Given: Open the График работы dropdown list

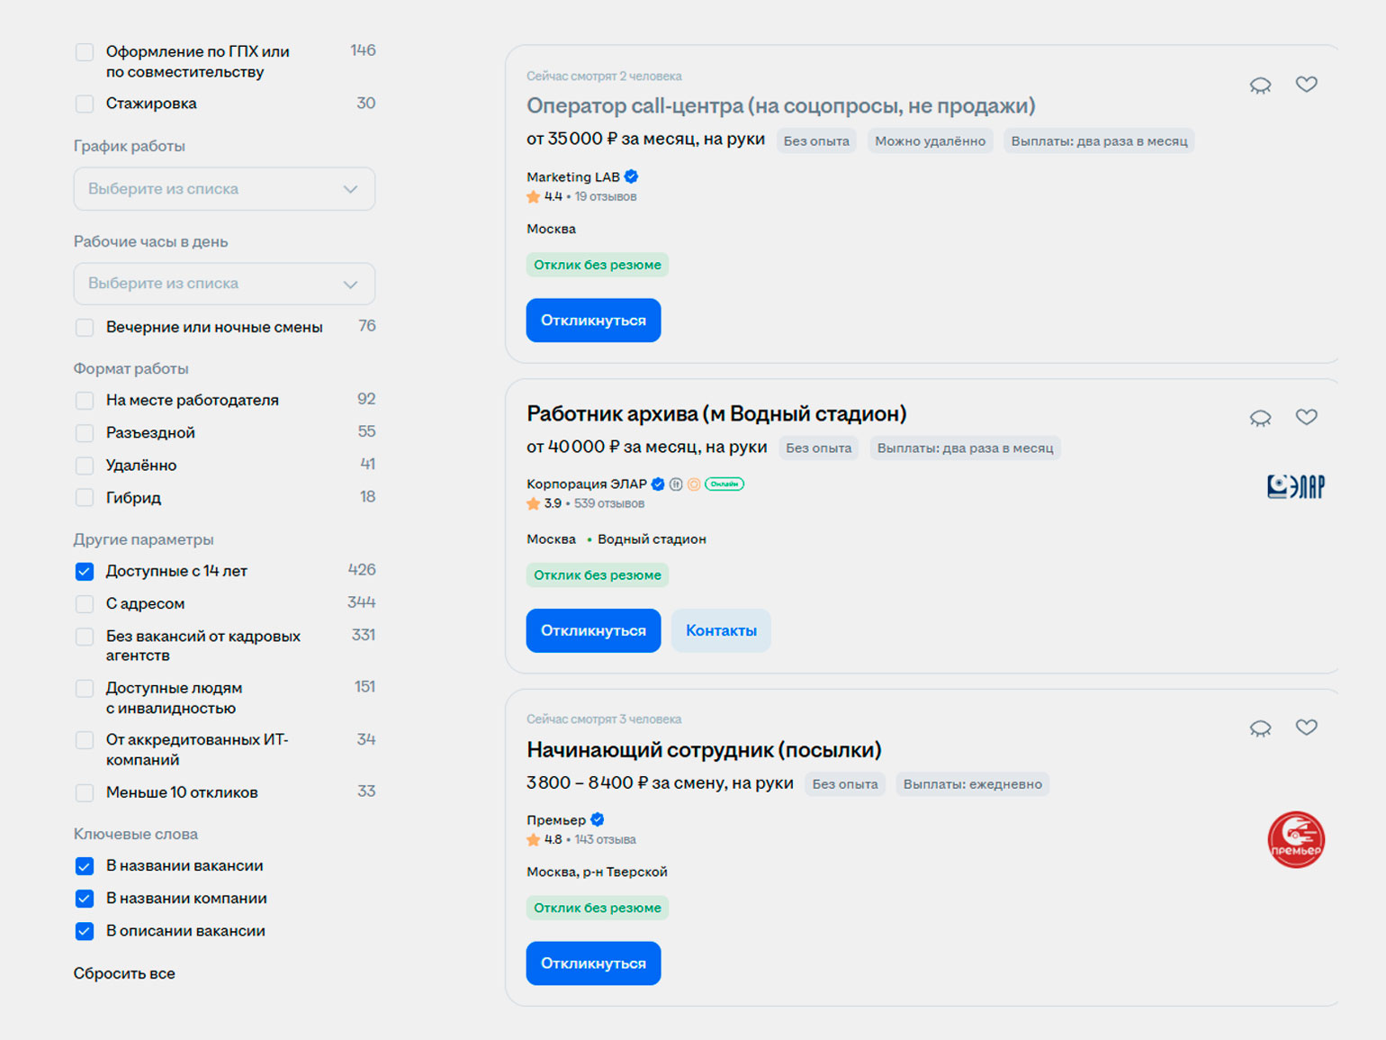Looking at the screenshot, I should (224, 189).
